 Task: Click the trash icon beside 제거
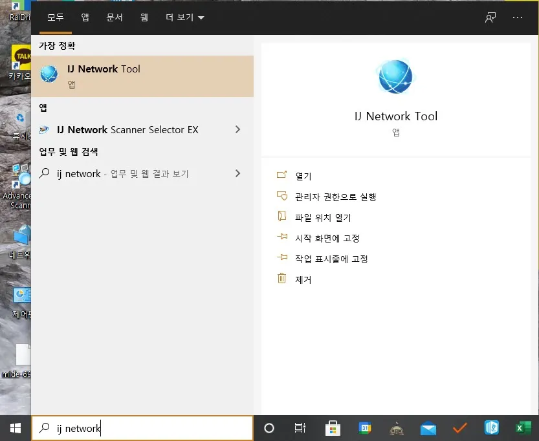(283, 279)
